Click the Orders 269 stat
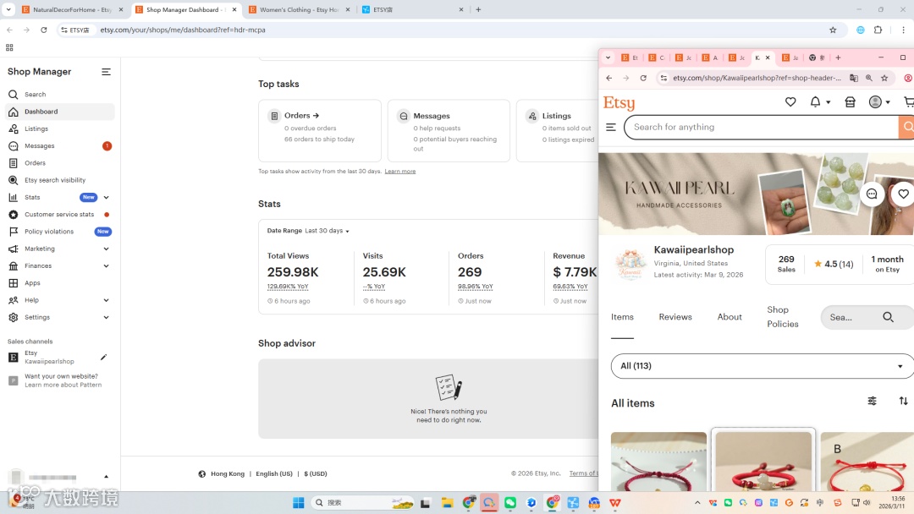 (x=469, y=272)
